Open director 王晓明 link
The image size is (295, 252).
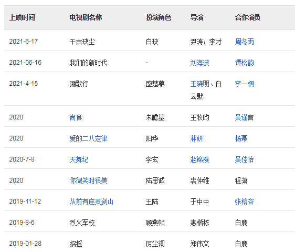click(x=199, y=84)
